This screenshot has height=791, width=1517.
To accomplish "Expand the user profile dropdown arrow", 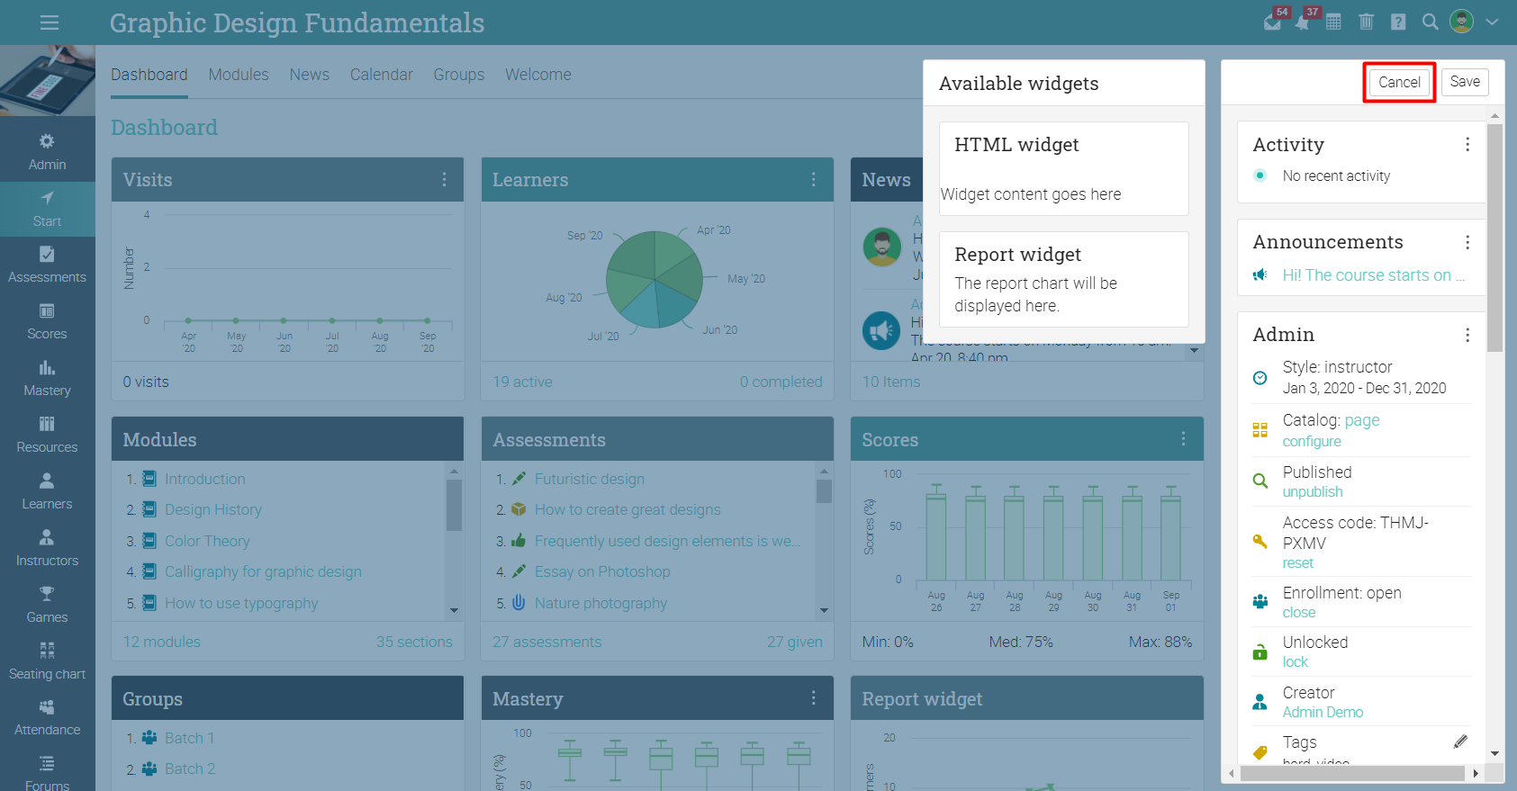I will 1492,22.
